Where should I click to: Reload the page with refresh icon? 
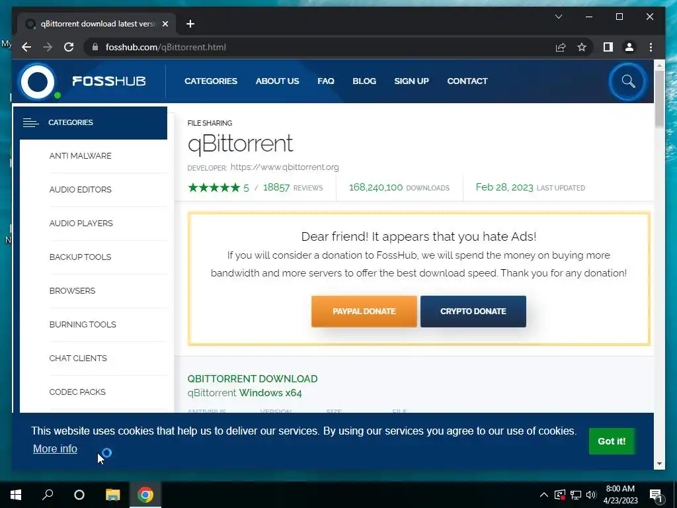pos(69,47)
